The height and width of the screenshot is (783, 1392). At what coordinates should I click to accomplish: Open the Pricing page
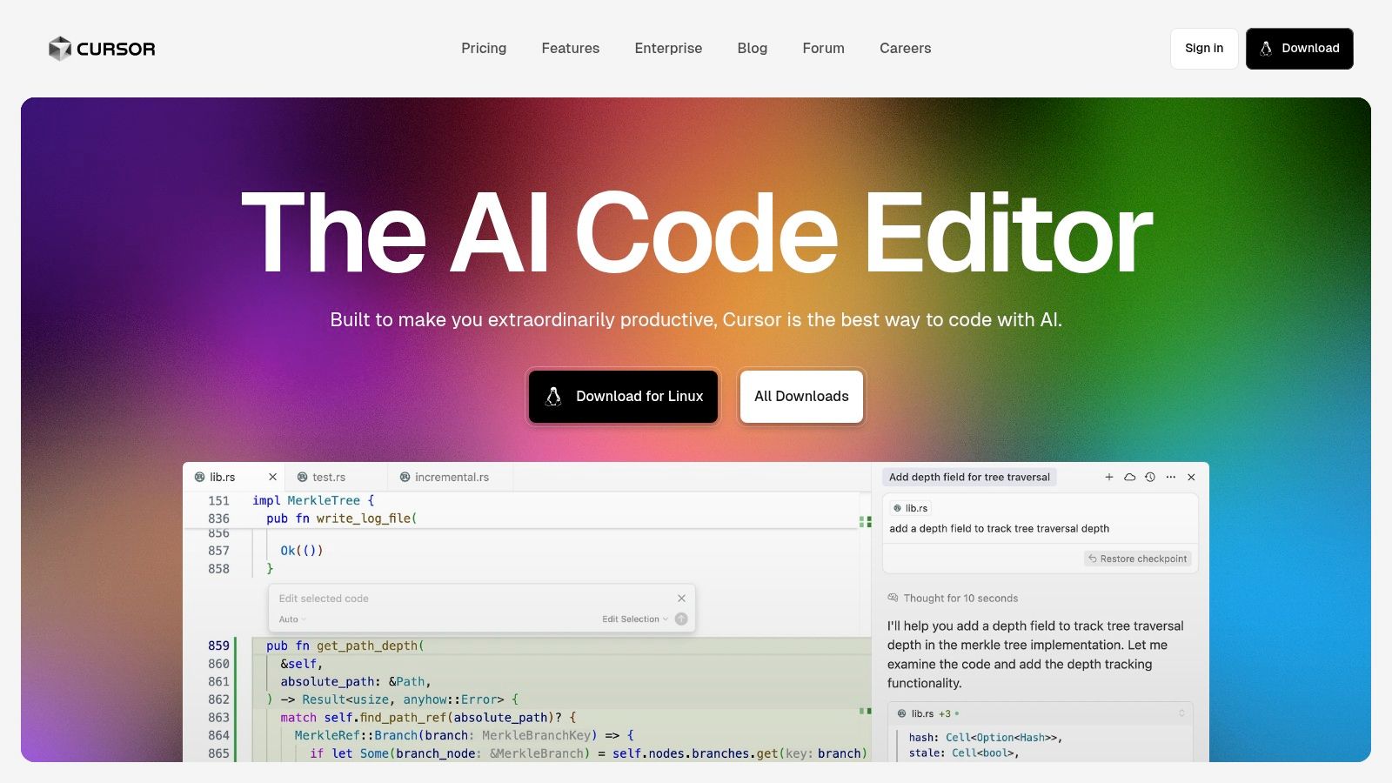pos(484,49)
